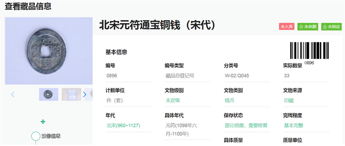Viewport: 345px width, 146px height.
Task: Click the 未锁定 status tag
Action: (331, 26)
